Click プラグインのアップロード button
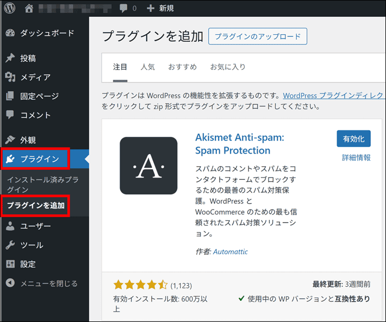The image size is (386, 322). coord(258,36)
